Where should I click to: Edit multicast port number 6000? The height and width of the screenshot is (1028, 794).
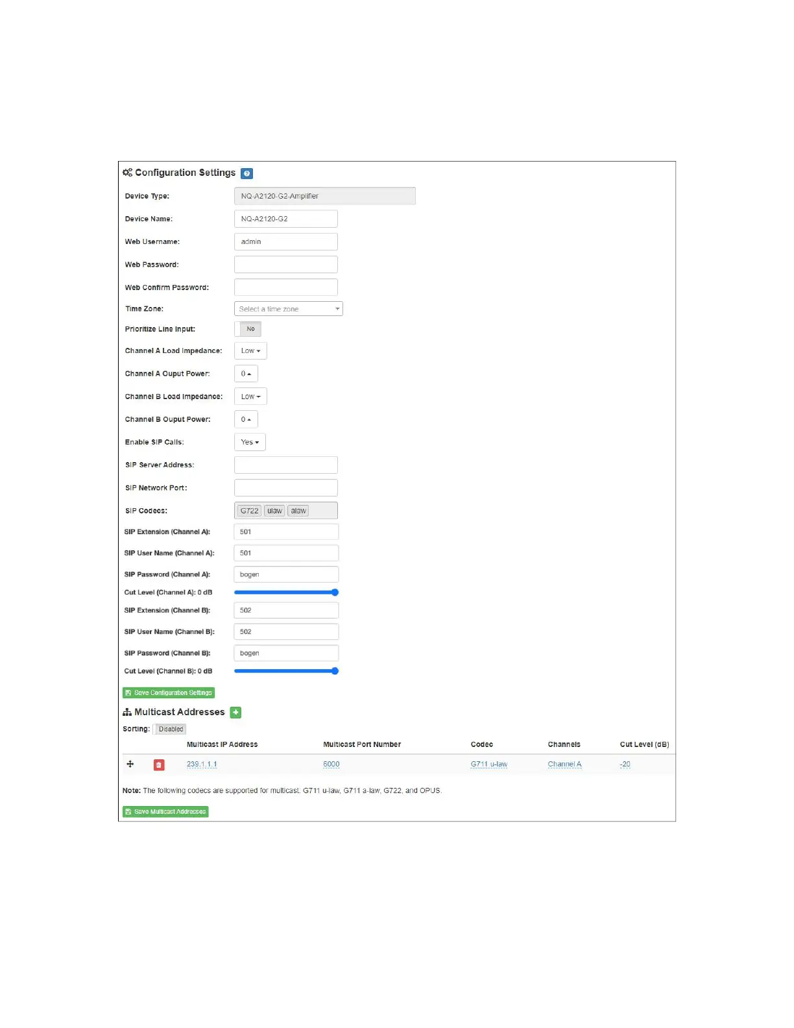(x=331, y=765)
